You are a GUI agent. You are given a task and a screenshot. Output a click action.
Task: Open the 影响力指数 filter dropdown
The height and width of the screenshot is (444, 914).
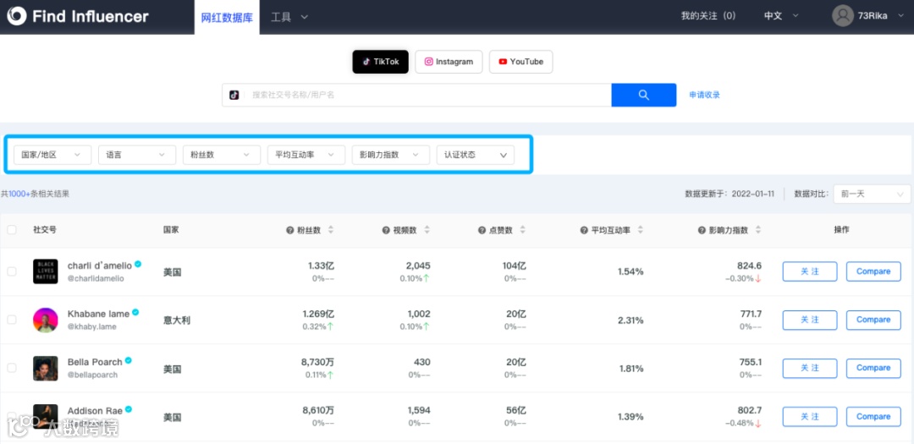pyautogui.click(x=390, y=155)
